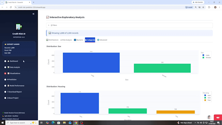The width and height of the screenshot is (222, 125).
Task: Open the red crown Streamlit badge
Action: [x=218, y=117]
